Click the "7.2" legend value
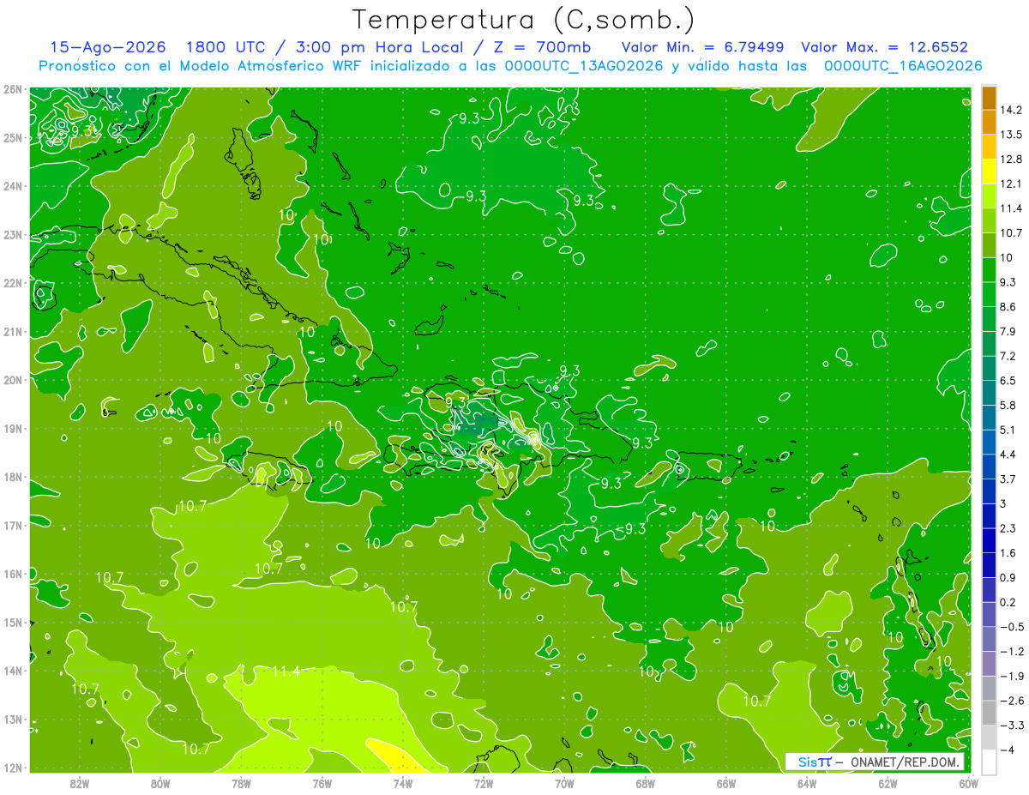The height and width of the screenshot is (795, 1029). [x=1008, y=356]
